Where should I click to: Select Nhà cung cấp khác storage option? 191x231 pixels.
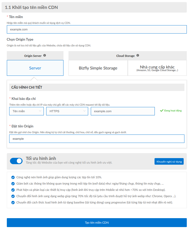(157, 68)
